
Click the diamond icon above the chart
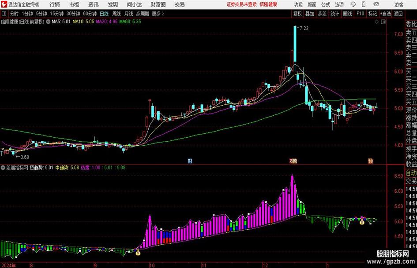click(376, 22)
